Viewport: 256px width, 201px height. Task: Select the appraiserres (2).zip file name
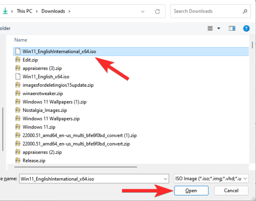[x=42, y=152]
